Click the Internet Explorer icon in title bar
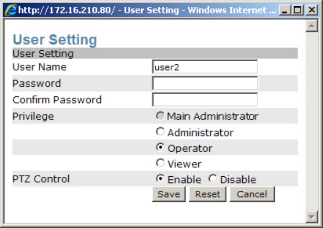The height and width of the screenshot is (228, 323). [x=10, y=9]
